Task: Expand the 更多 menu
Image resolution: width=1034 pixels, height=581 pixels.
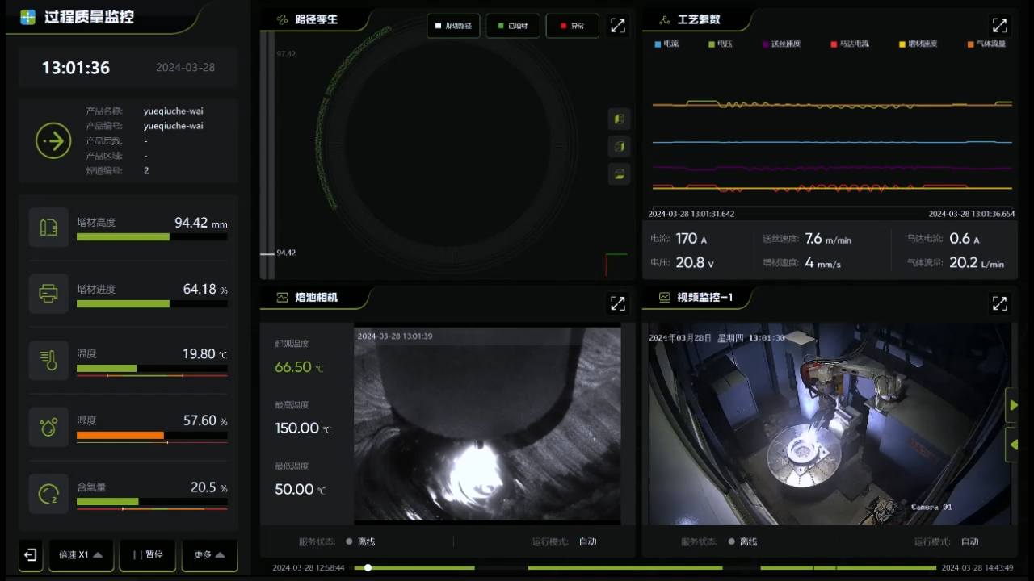Action: tap(209, 555)
